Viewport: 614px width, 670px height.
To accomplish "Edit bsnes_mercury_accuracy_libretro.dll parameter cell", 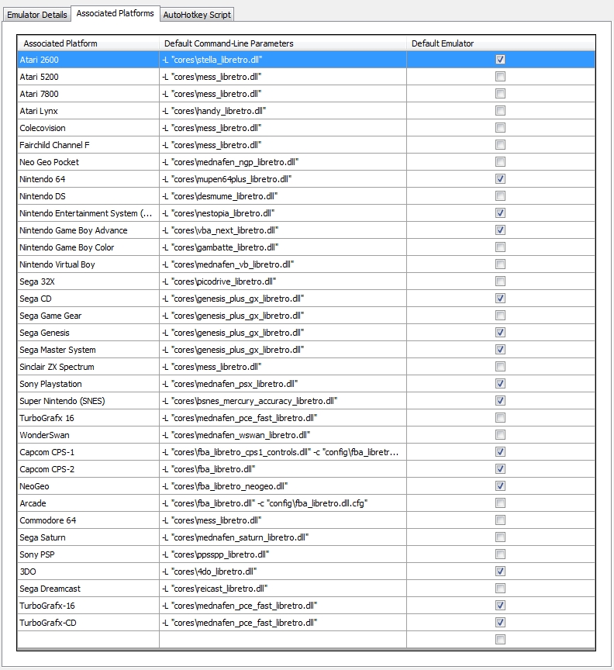I will point(283,401).
